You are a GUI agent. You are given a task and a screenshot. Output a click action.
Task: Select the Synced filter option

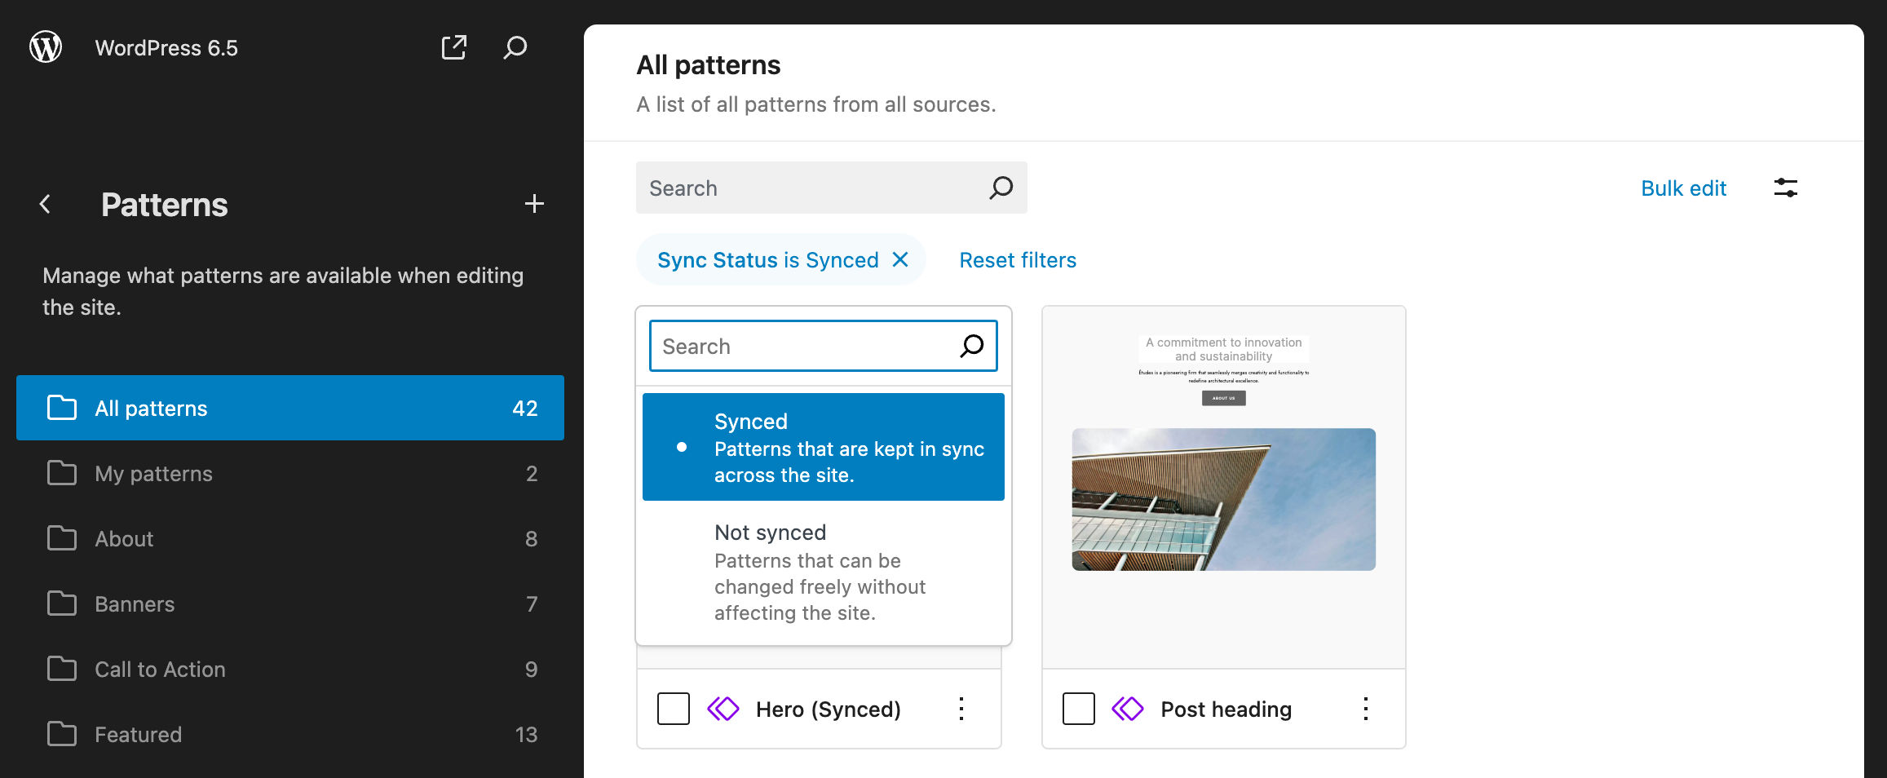point(824,447)
